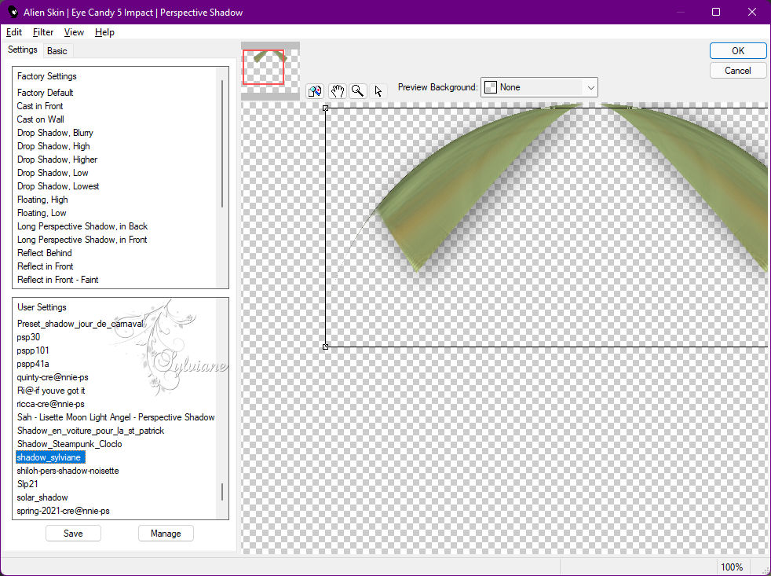Image resolution: width=771 pixels, height=576 pixels.
Task: Select the arrow pointer tool
Action: pyautogui.click(x=378, y=91)
